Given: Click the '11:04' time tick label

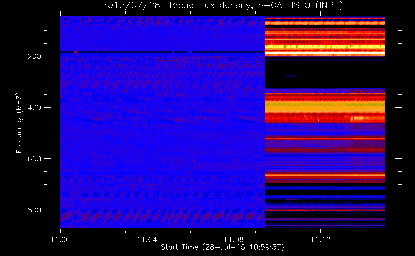Looking at the screenshot, I should (x=147, y=240).
